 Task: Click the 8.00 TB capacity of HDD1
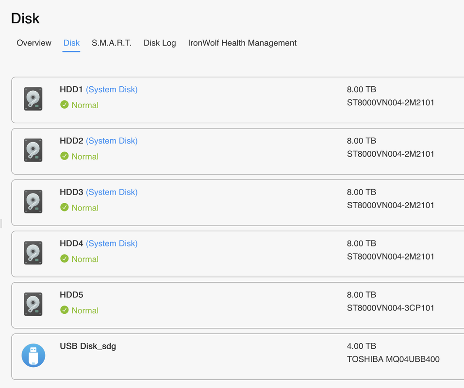361,89
